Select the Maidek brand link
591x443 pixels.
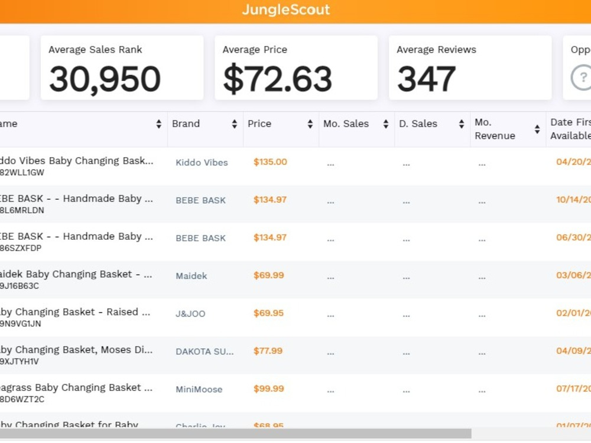click(x=191, y=276)
